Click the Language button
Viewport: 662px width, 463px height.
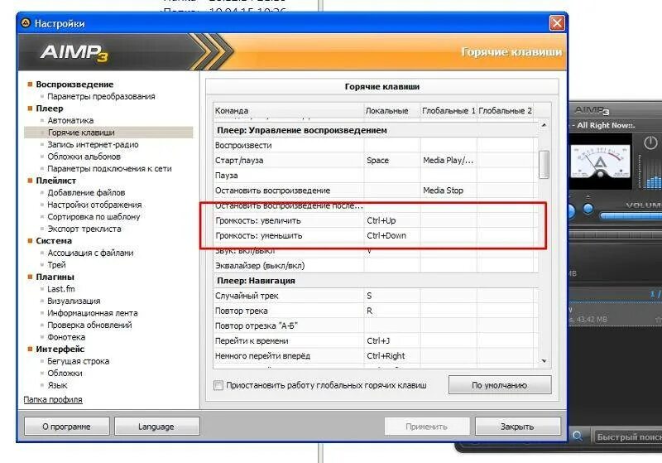click(156, 427)
